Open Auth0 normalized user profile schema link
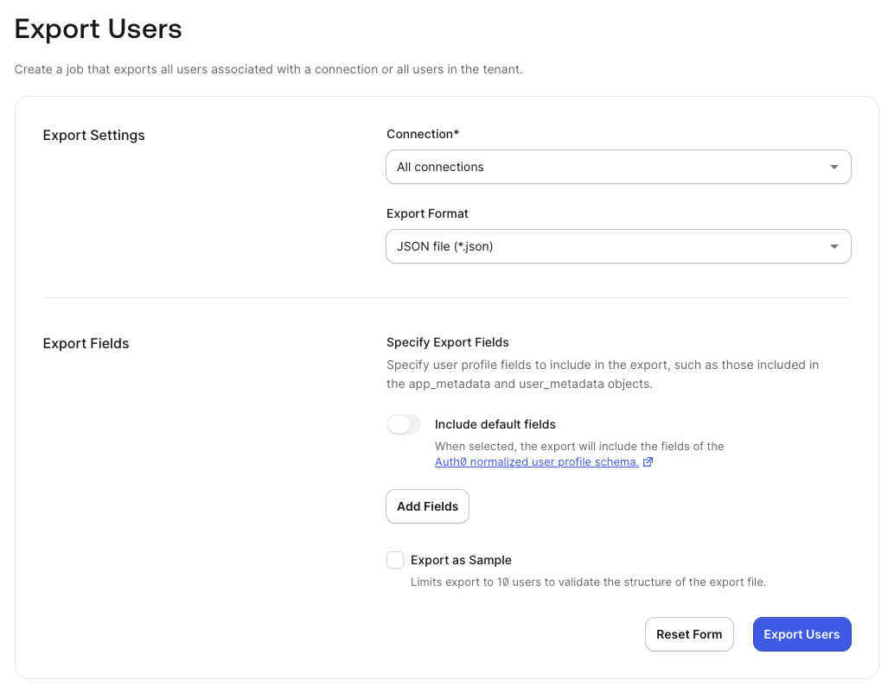The width and height of the screenshot is (894, 693). tap(537, 462)
